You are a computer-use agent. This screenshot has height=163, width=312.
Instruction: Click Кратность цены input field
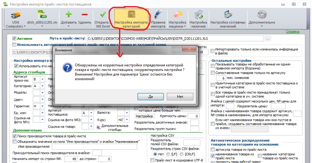(193, 116)
